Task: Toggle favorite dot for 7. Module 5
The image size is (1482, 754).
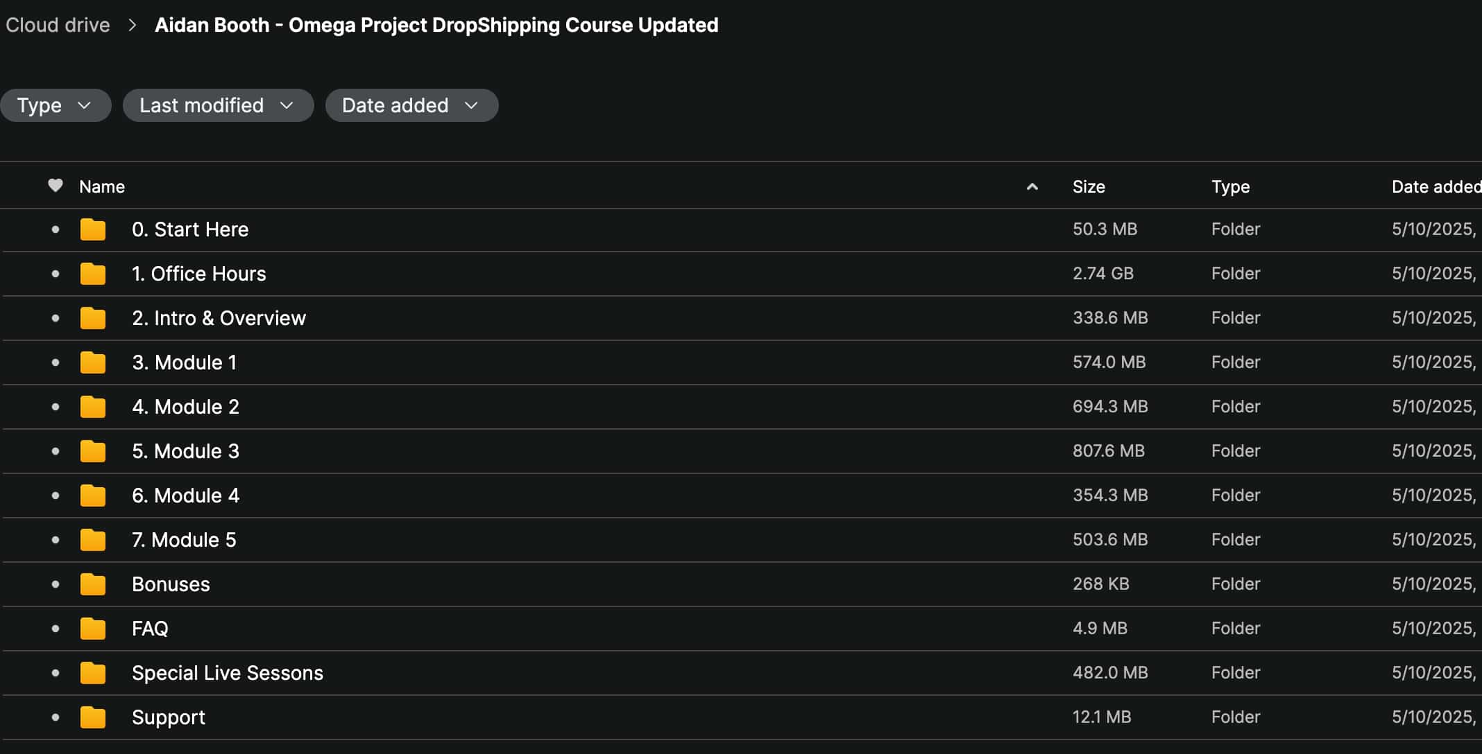Action: [56, 540]
